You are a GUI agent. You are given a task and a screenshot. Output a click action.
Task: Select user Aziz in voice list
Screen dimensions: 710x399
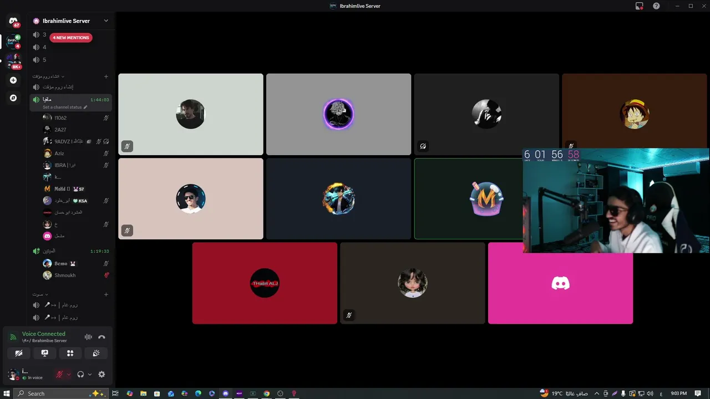[76, 154]
